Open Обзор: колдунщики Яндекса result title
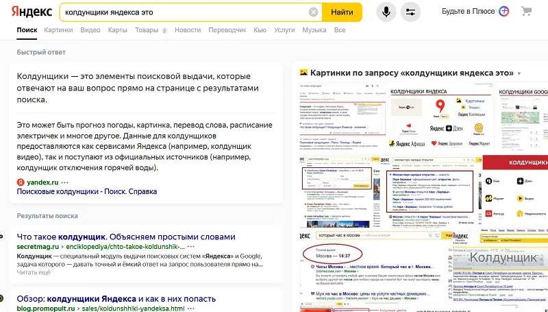 [116, 299]
